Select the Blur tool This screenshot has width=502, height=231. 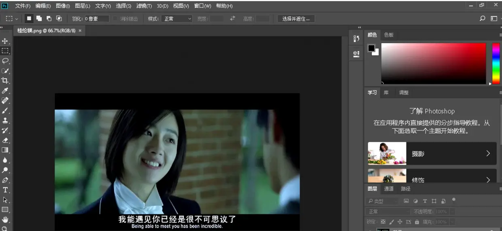pyautogui.click(x=5, y=160)
